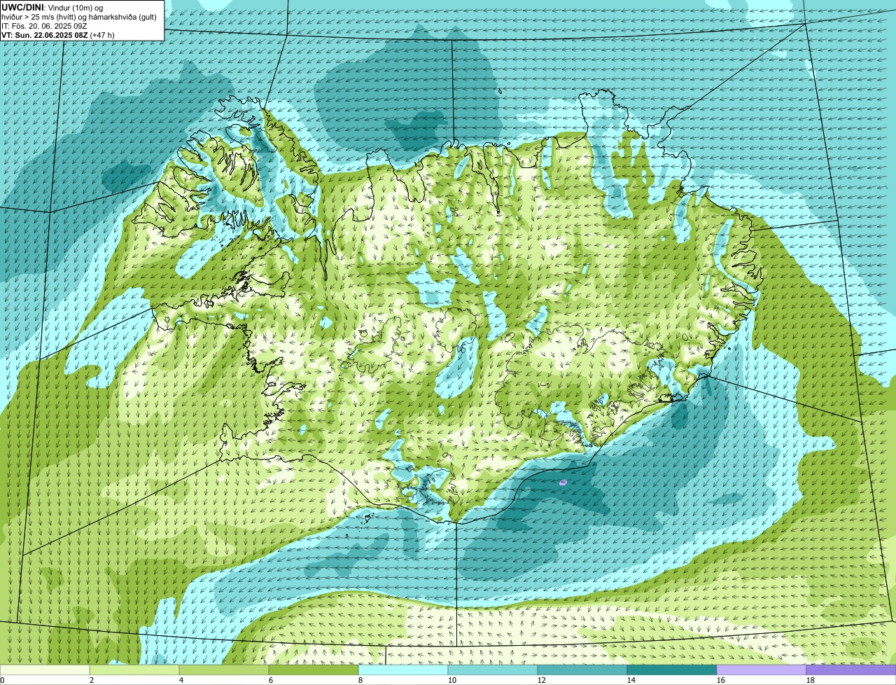The width and height of the screenshot is (896, 685).
Task: Click the "6" label on the color scale
Action: (271, 680)
